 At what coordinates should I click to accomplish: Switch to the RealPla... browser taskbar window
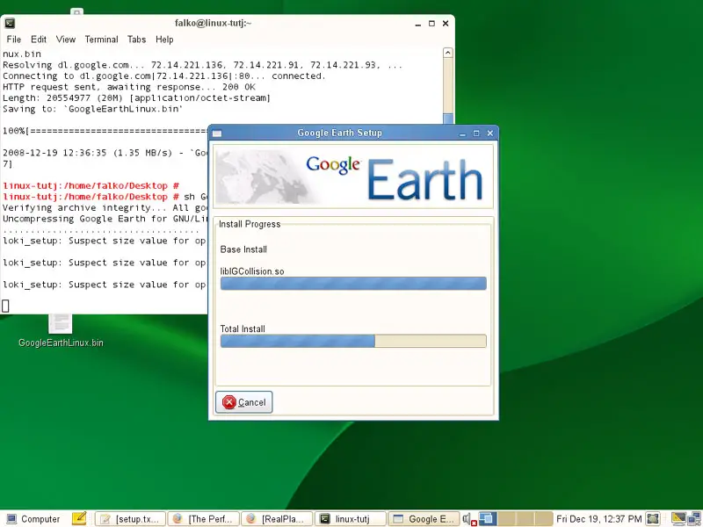click(x=277, y=519)
